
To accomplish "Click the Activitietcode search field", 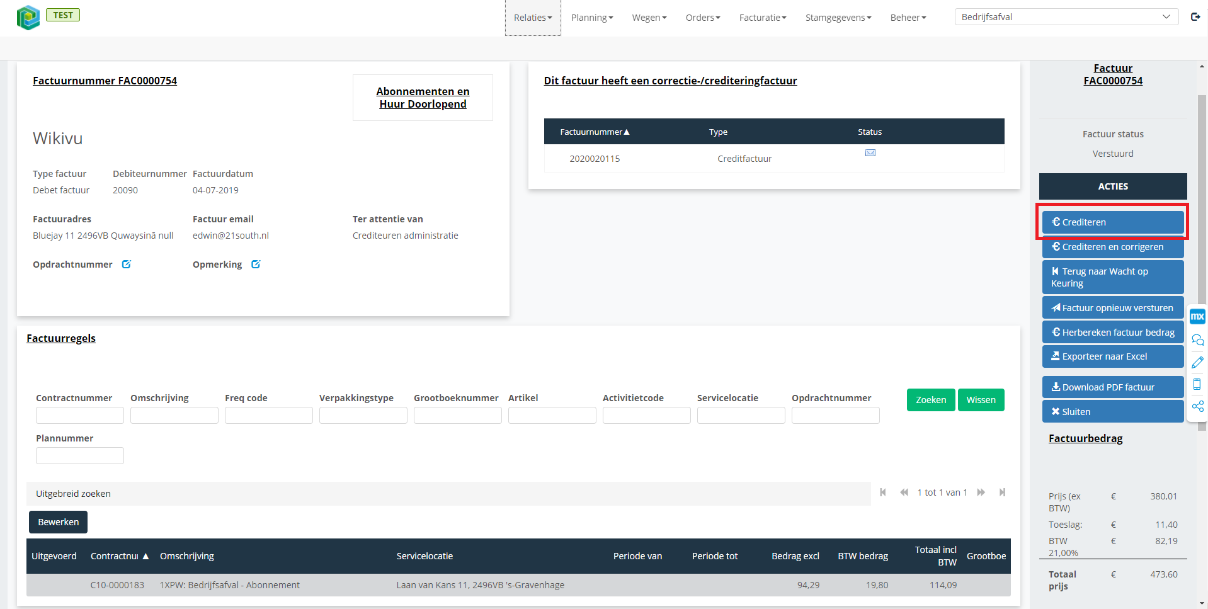I will [x=647, y=415].
